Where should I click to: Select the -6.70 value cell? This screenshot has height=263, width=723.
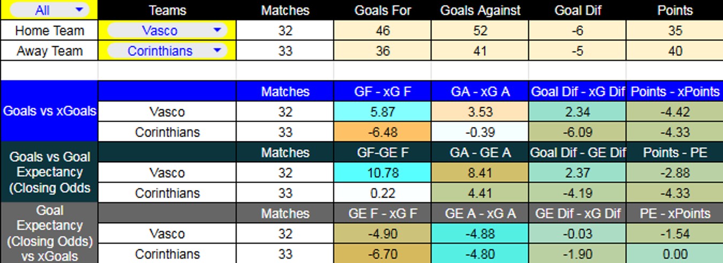click(382, 254)
